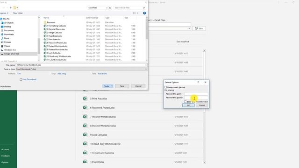Open the General Options help question mark
The height and width of the screenshot is (168, 299).
198,82
